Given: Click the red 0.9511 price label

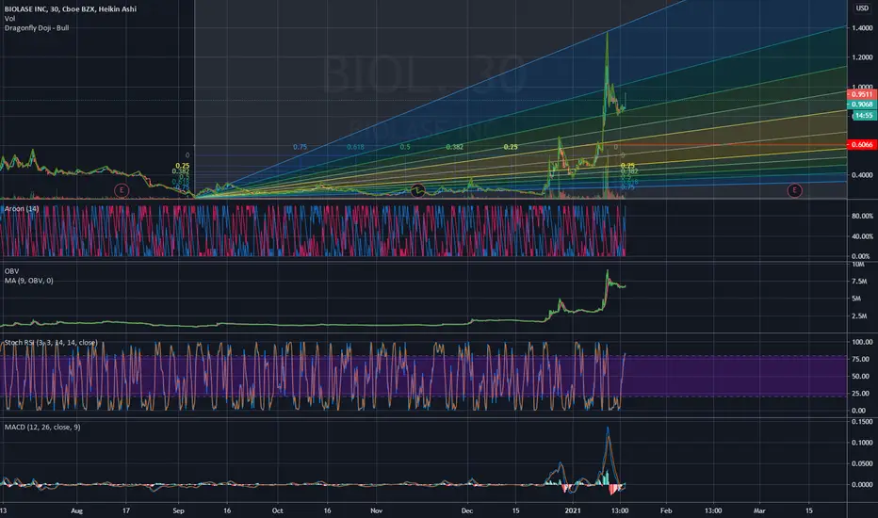Looking at the screenshot, I should (x=862, y=94).
